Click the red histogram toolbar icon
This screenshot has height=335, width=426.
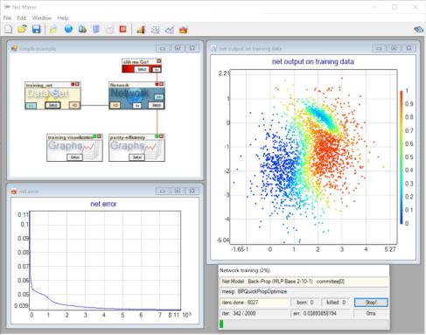184,30
